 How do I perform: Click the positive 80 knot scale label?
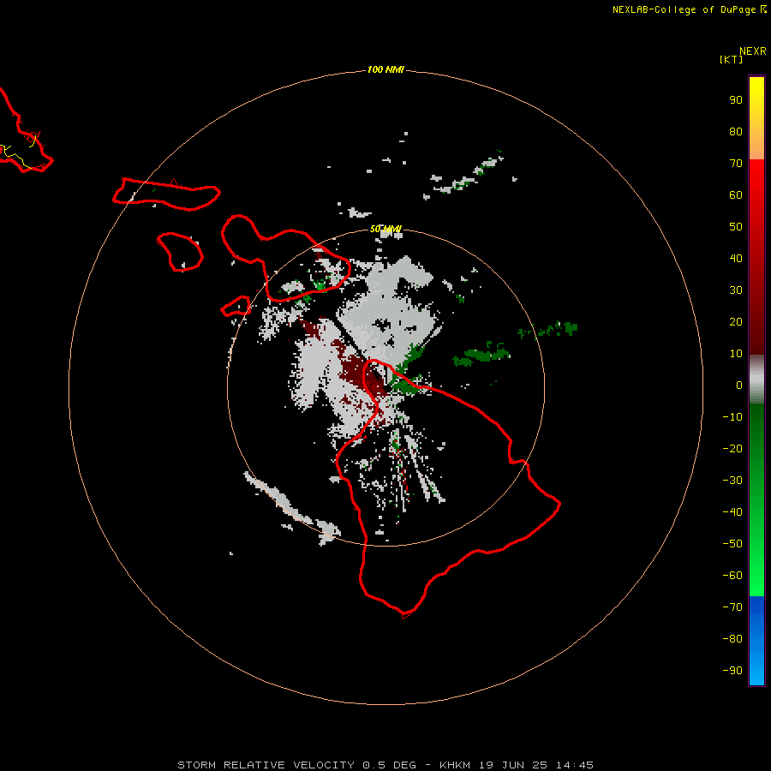[736, 132]
